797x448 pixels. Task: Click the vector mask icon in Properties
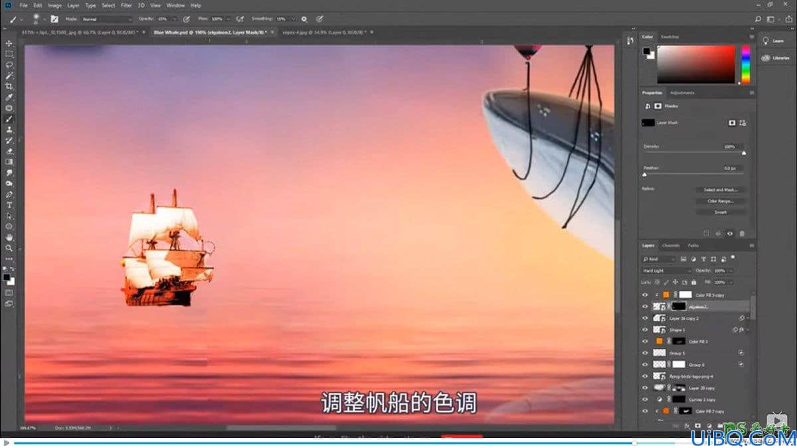coord(743,123)
